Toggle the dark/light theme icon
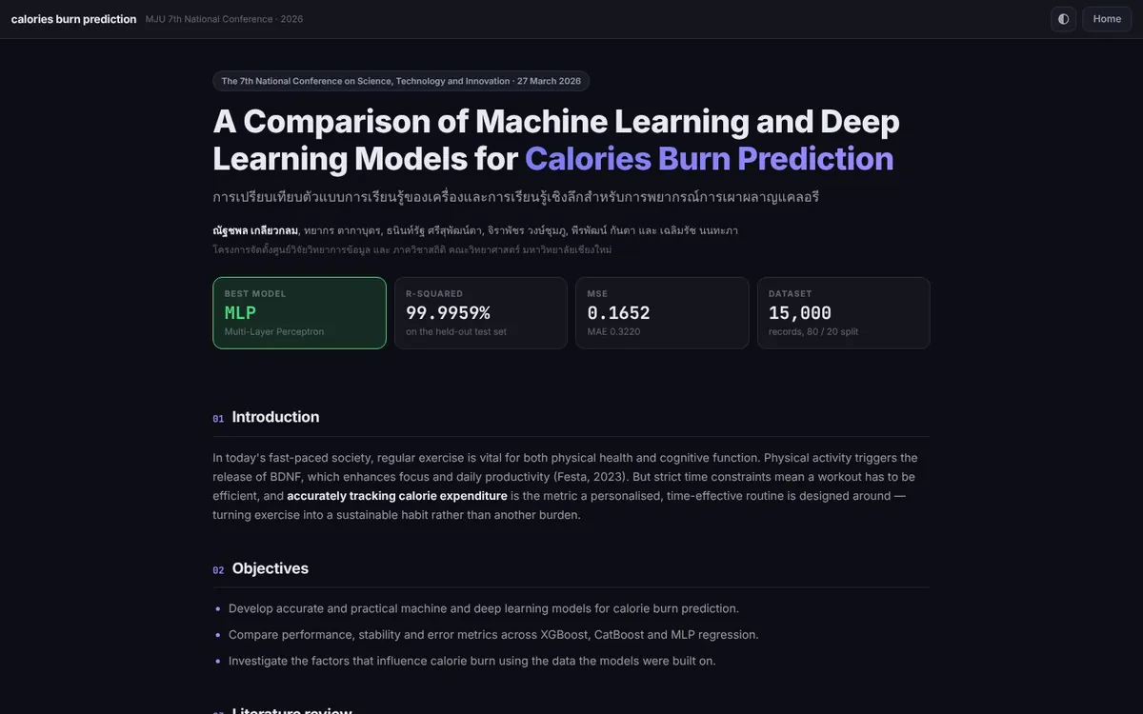 1064,19
